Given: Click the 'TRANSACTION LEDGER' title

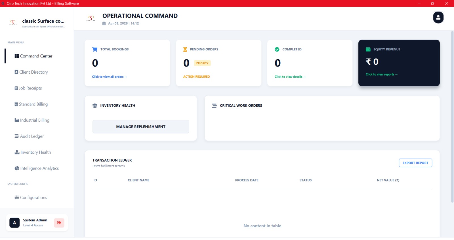Looking at the screenshot, I should [x=112, y=160].
